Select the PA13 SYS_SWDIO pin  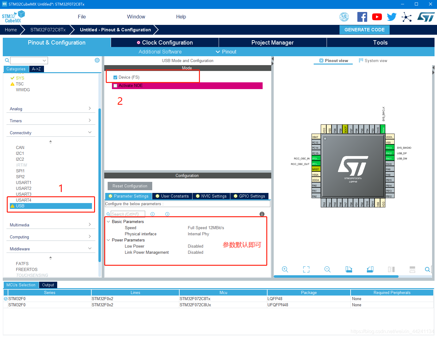[x=390, y=148]
